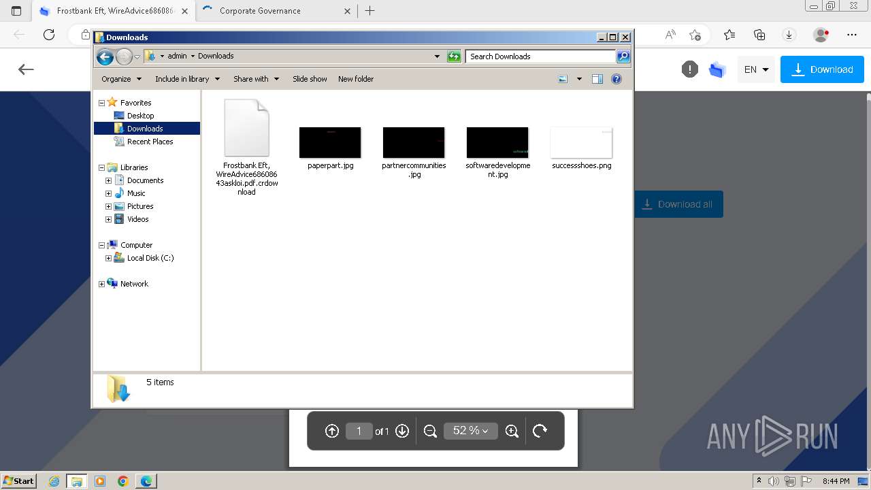
Task: Expand the Music library
Action: click(108, 193)
